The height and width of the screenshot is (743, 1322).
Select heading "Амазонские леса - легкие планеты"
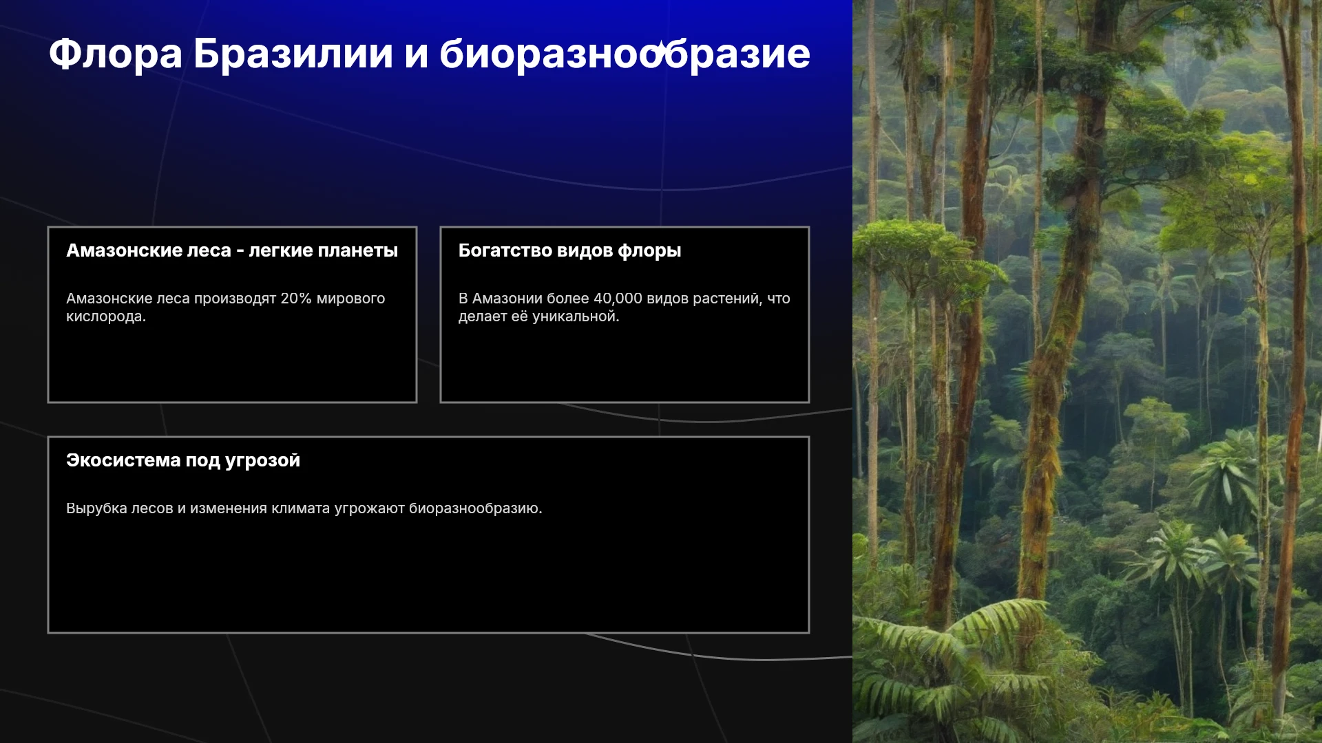pyautogui.click(x=232, y=250)
